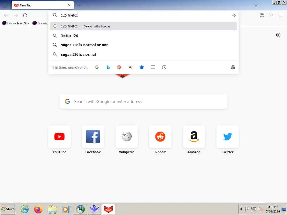Open the application hamburger menu
Image resolution: width=287 pixels, height=215 pixels.
click(x=281, y=15)
